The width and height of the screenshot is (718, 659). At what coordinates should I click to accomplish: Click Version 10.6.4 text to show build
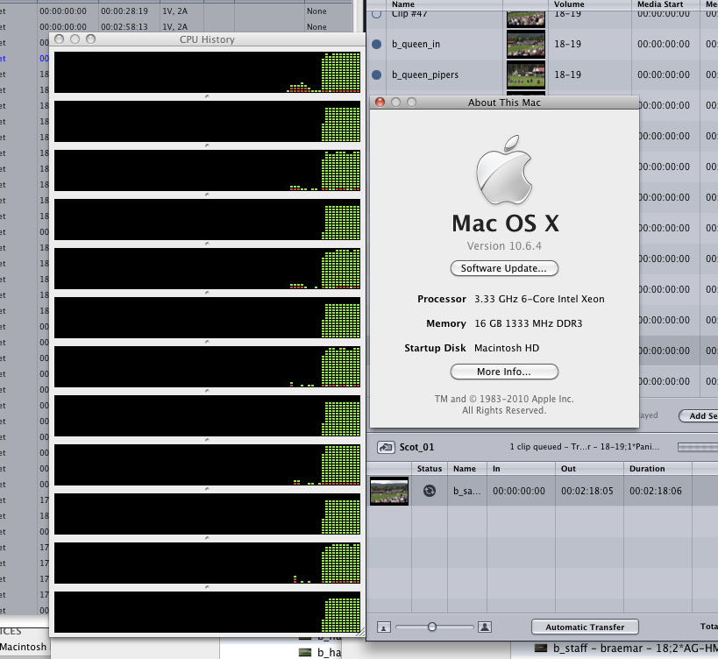coord(504,246)
